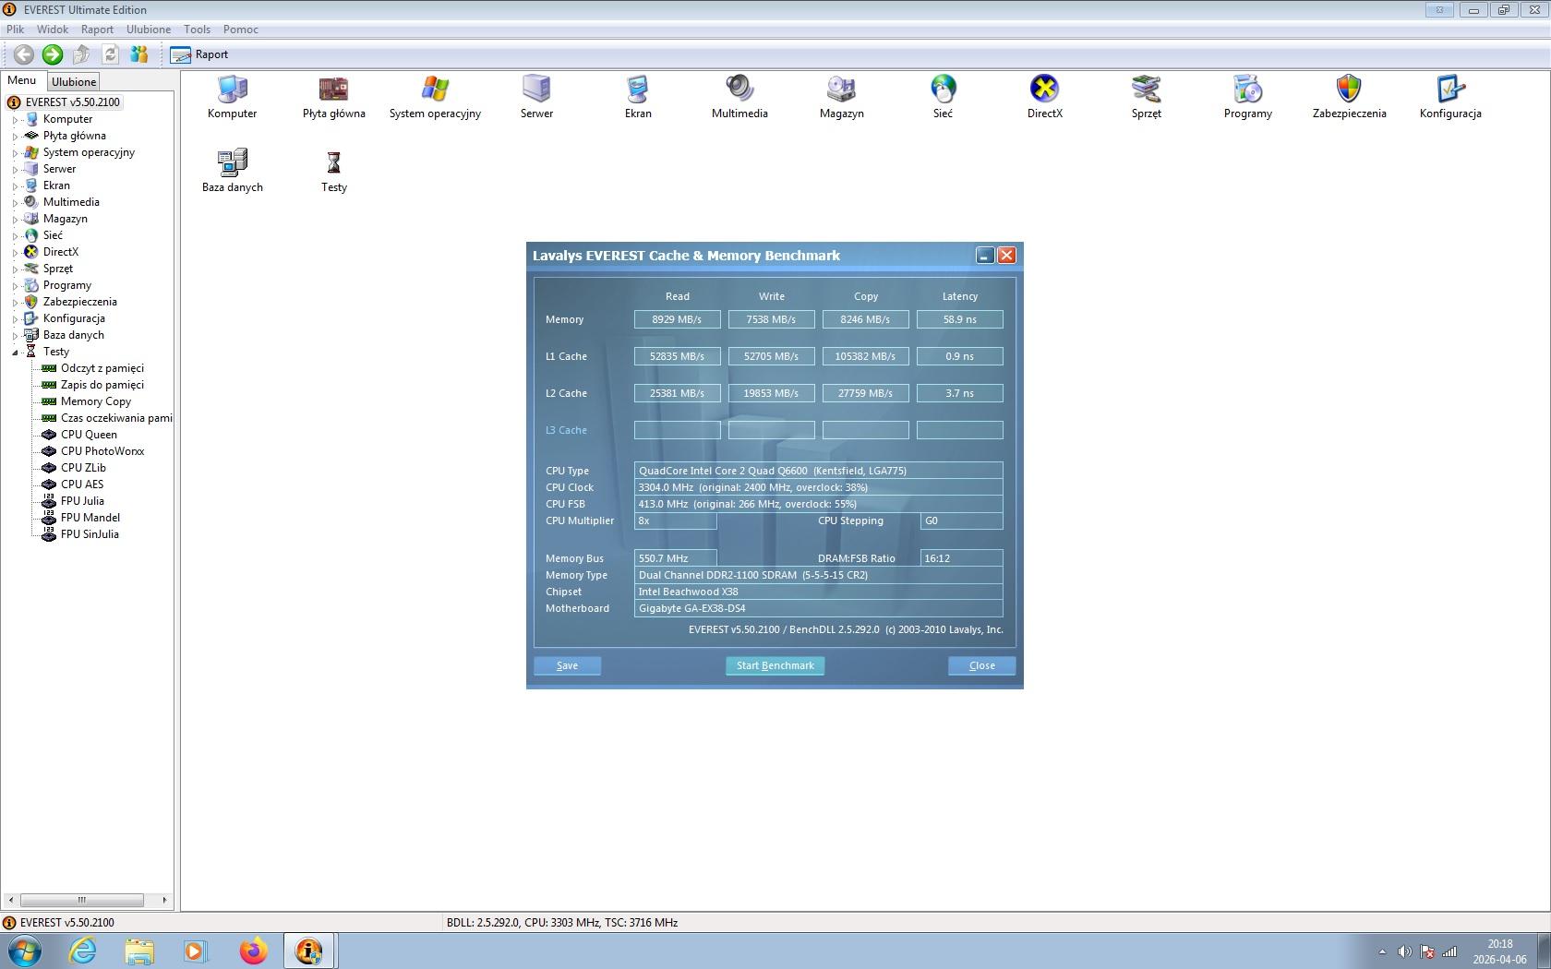Open the Multimedia speaker icon

[739, 90]
